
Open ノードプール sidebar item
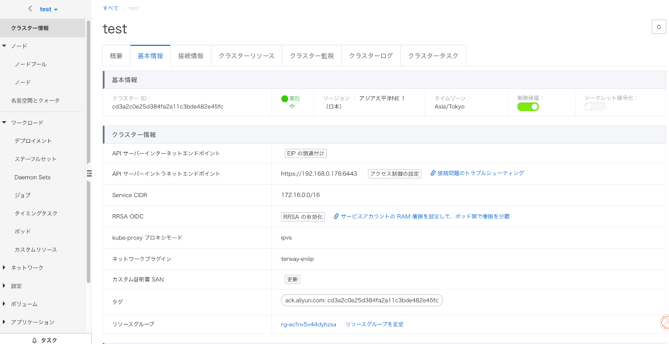point(31,64)
